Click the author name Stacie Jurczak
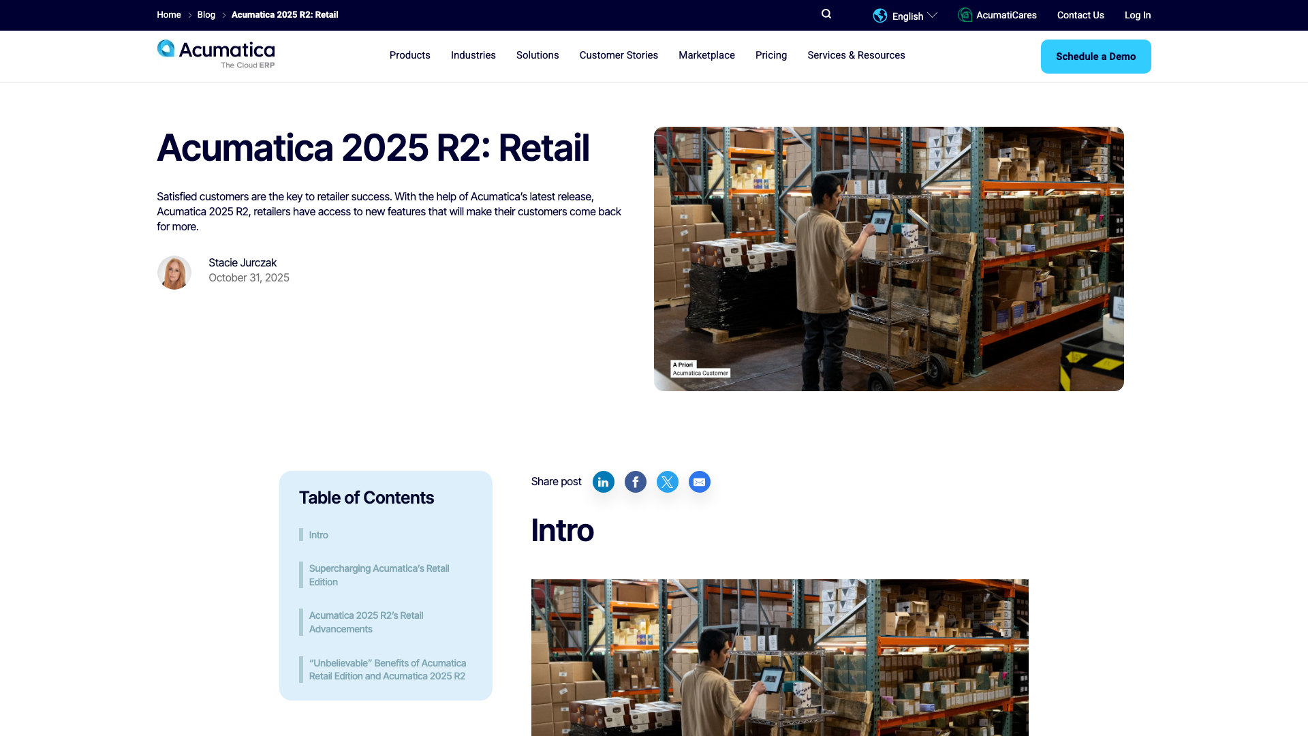Viewport: 1308px width, 736px height. 243,262
